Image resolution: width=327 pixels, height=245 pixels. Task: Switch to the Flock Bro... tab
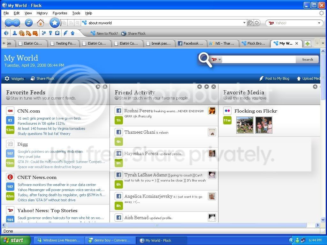254,43
